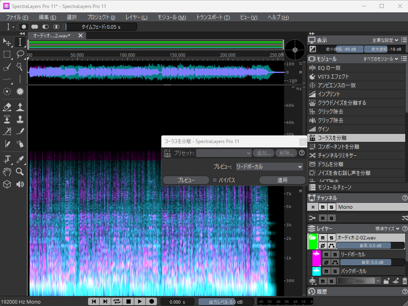The width and height of the screenshot is (408, 306).
Task: Select the rectangular selection tool
Action: [x=7, y=55]
